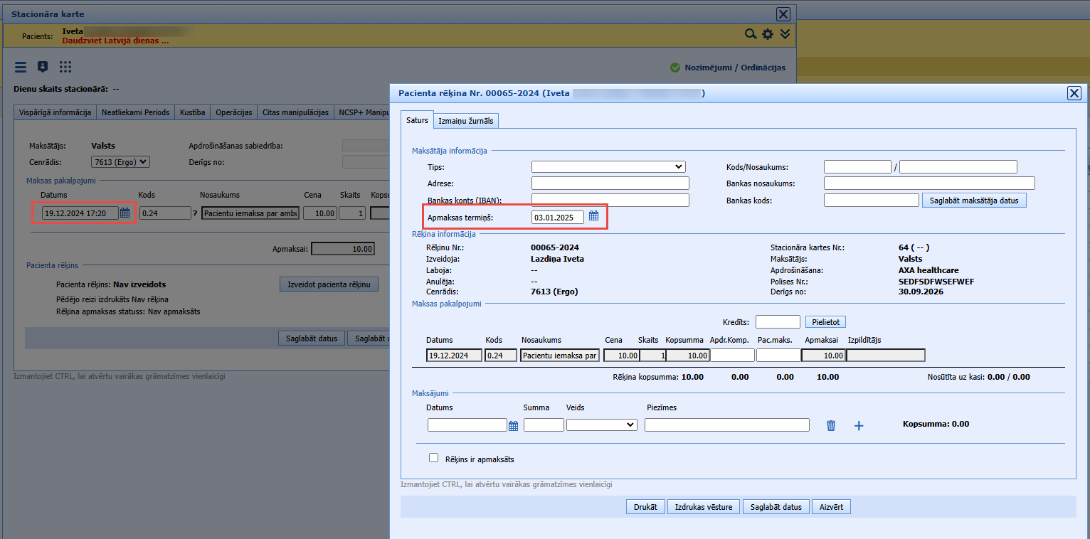Click trash icon to delete payment row
The height and width of the screenshot is (539, 1090).
[x=830, y=425]
